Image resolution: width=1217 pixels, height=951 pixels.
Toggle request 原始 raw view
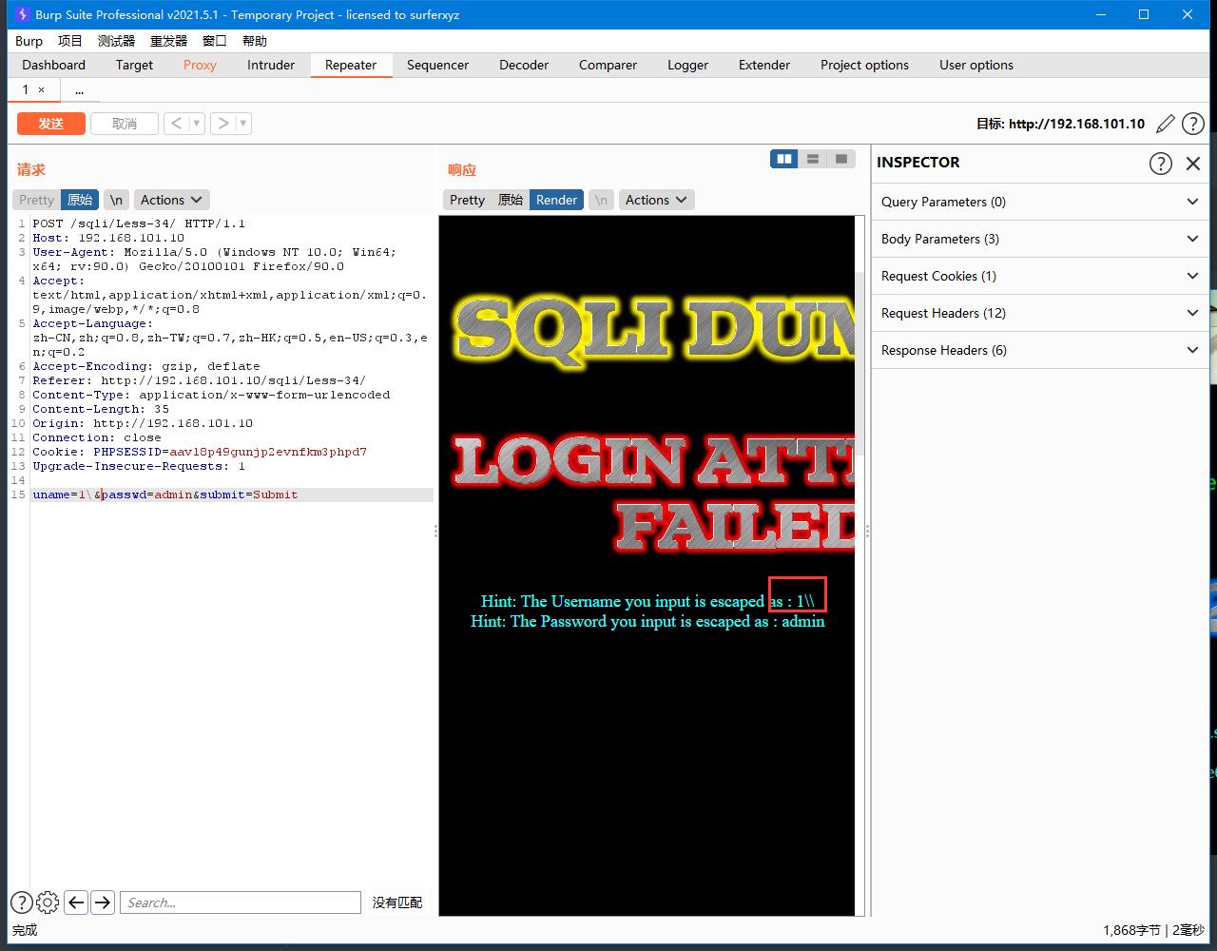tap(80, 200)
